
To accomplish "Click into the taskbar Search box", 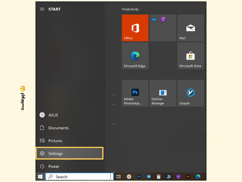I will (x=80, y=177).
